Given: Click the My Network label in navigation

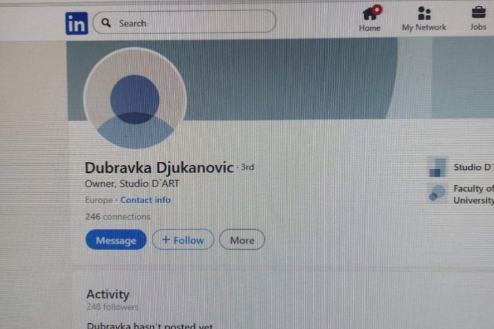Looking at the screenshot, I should [424, 27].
